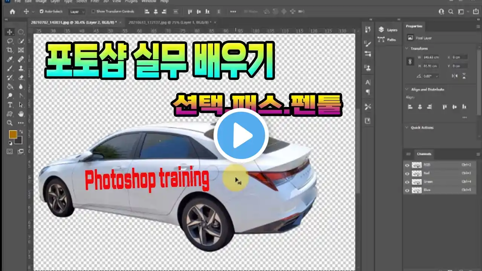The width and height of the screenshot is (482, 271).
Task: Click the flip horizontal icon in Transform
Action: point(455,76)
